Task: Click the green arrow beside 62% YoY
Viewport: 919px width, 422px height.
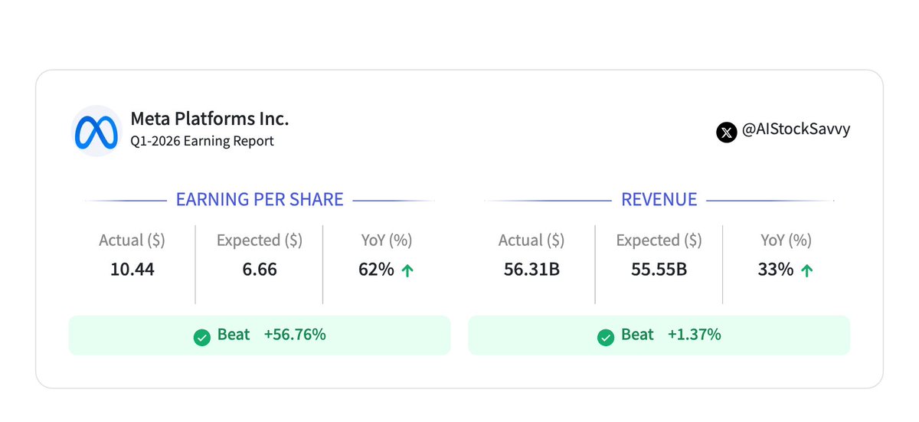Action: click(x=407, y=270)
